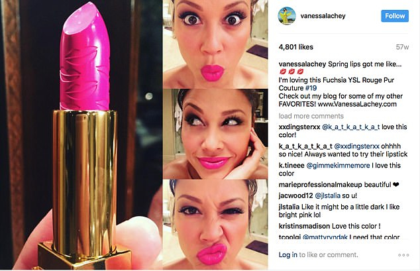Viewport: 420px width, 271px height.
Task: Open commenter marieprofessionalmakeup profile
Action: tap(321, 185)
